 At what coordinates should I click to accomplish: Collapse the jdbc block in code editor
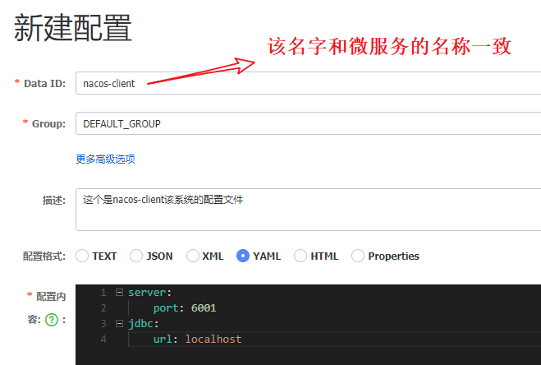119,324
